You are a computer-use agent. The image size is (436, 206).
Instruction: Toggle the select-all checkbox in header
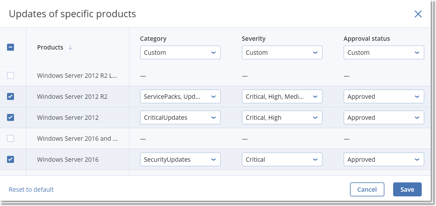pyautogui.click(x=10, y=47)
